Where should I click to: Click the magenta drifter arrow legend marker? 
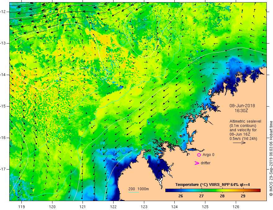coord(197,163)
